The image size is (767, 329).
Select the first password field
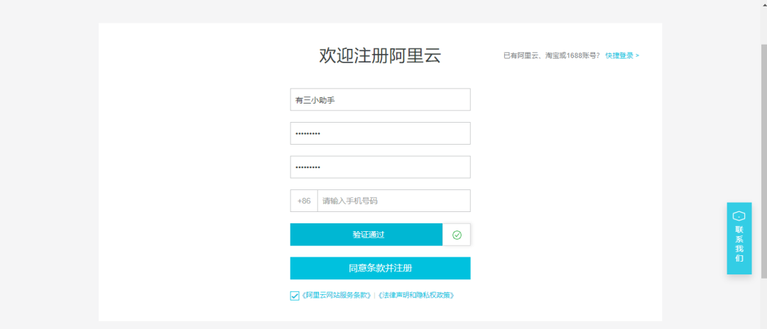[x=380, y=133]
